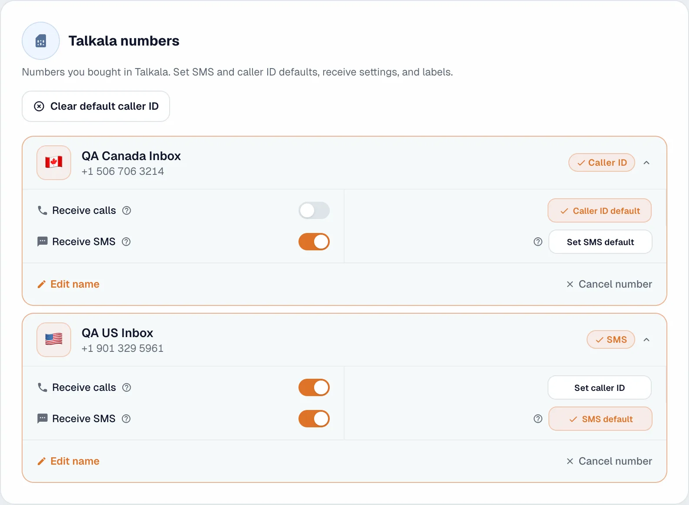Cancel number for QA Canada Inbox

coord(609,284)
